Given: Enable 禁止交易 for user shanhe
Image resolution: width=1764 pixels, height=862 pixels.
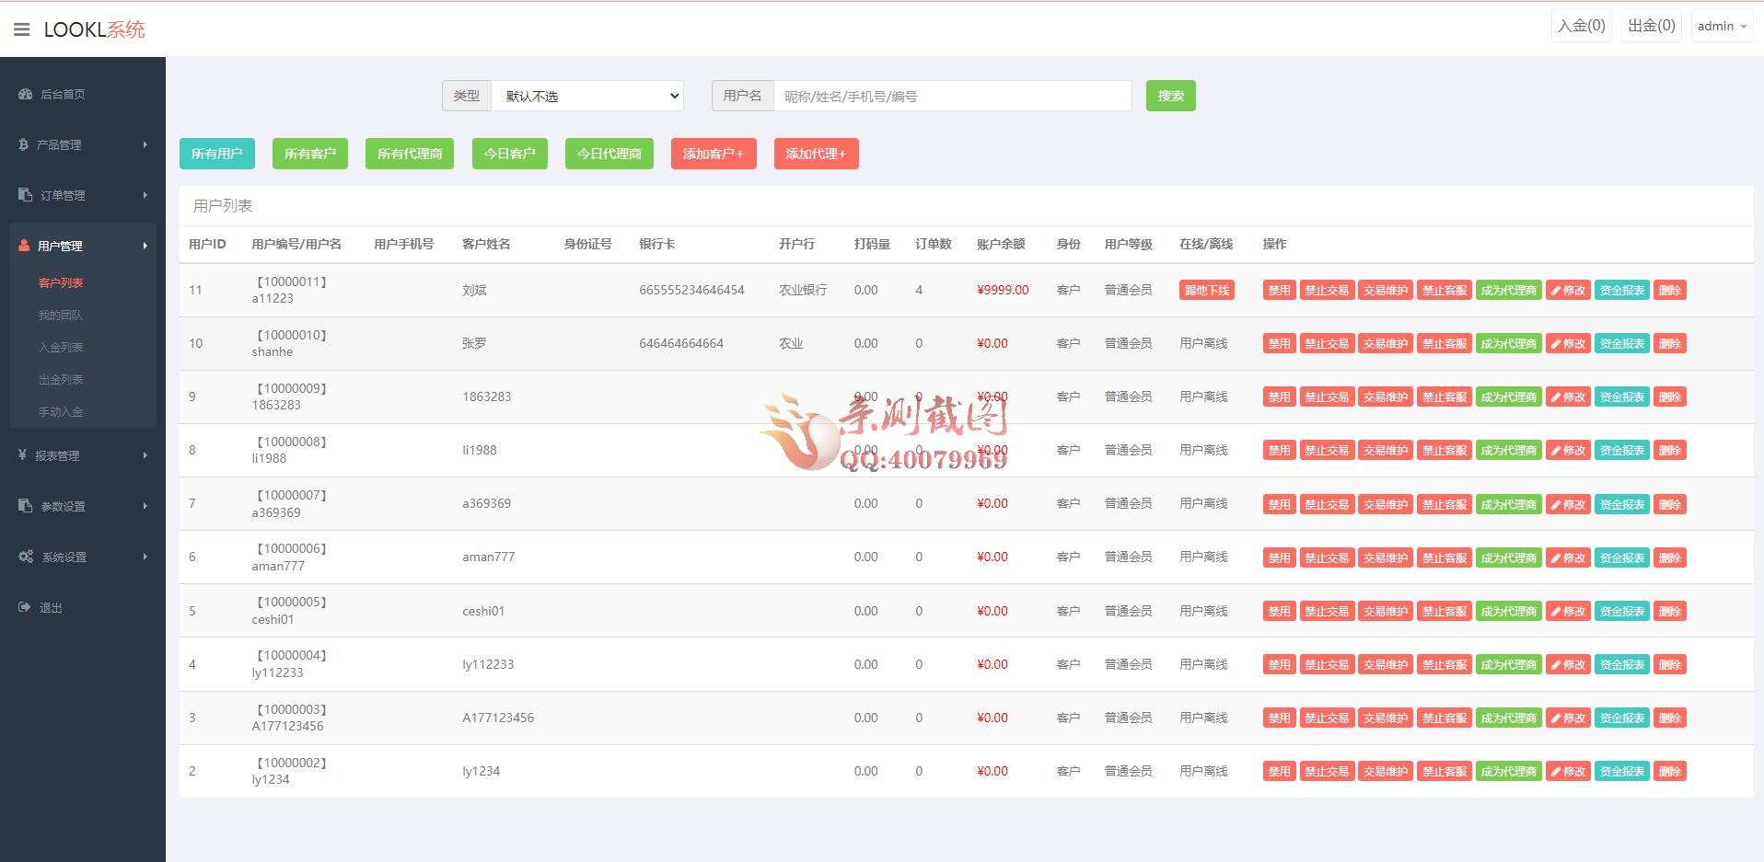Looking at the screenshot, I should tap(1327, 342).
